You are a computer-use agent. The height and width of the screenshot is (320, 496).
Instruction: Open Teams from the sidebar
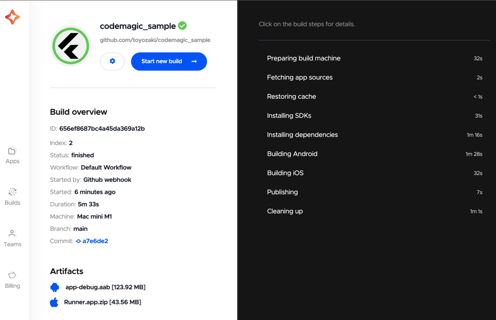point(12,238)
